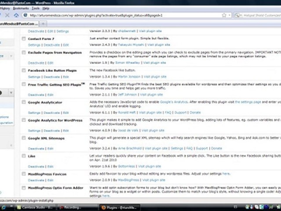Open the new tab plus button
281x211 pixels.
tap(43, 23)
